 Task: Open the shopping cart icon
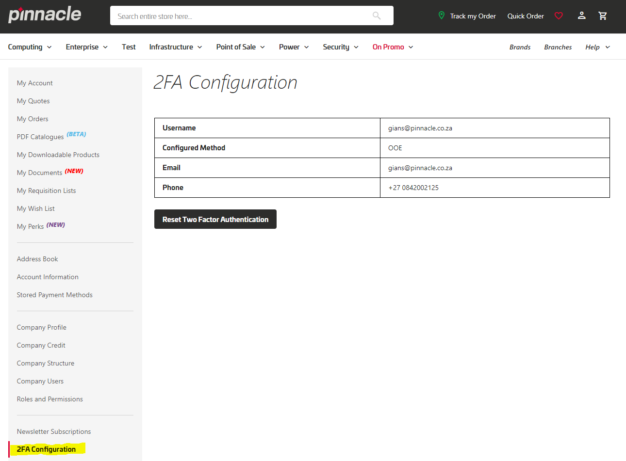point(603,16)
